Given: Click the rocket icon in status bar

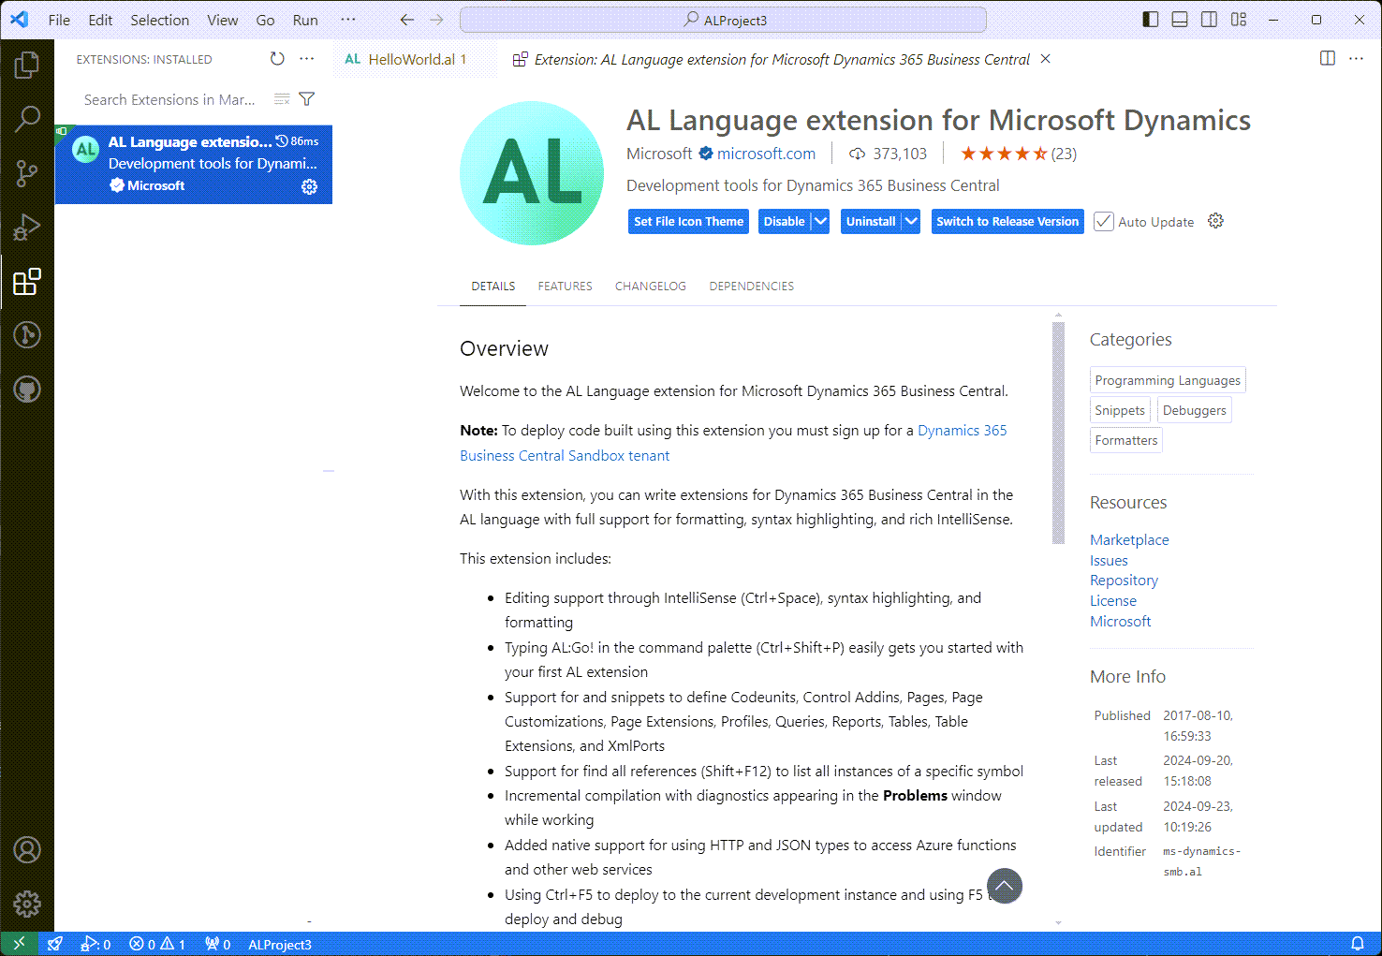Looking at the screenshot, I should pyautogui.click(x=55, y=944).
